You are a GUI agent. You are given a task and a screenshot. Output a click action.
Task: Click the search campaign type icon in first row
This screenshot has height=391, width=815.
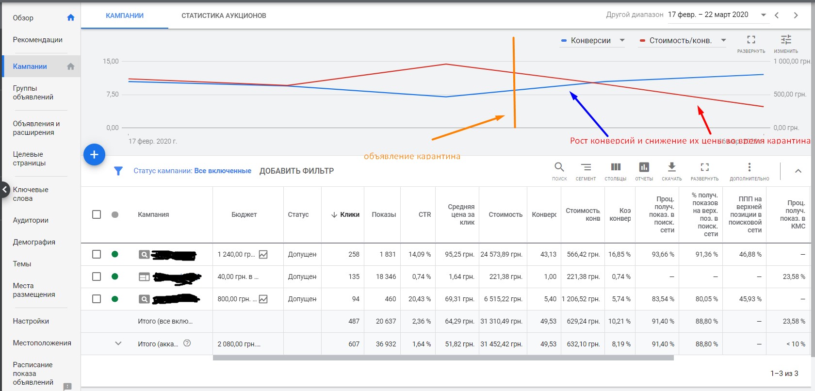(x=144, y=254)
